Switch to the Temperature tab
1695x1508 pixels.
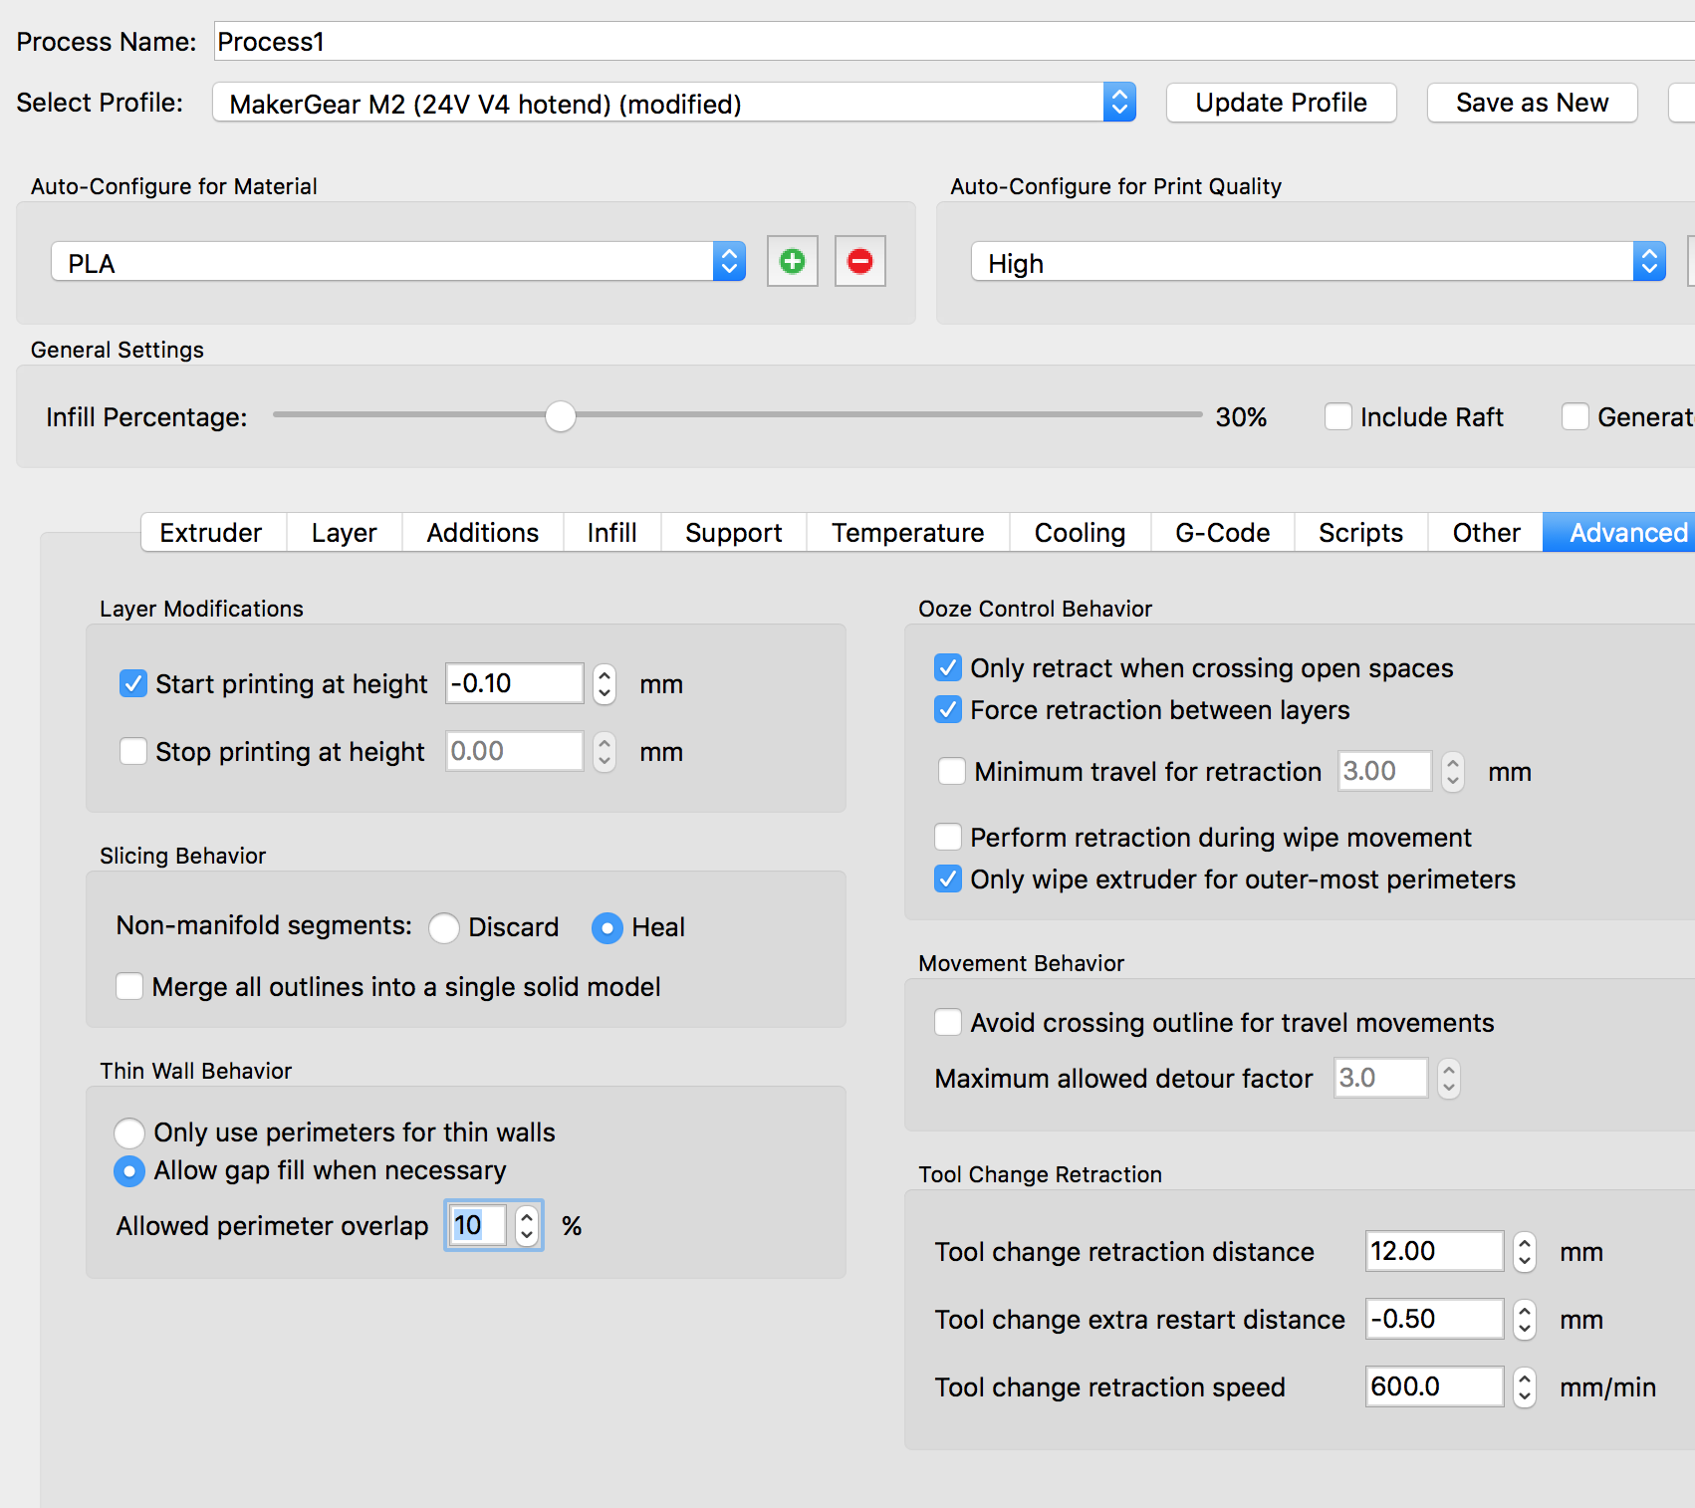click(x=907, y=533)
